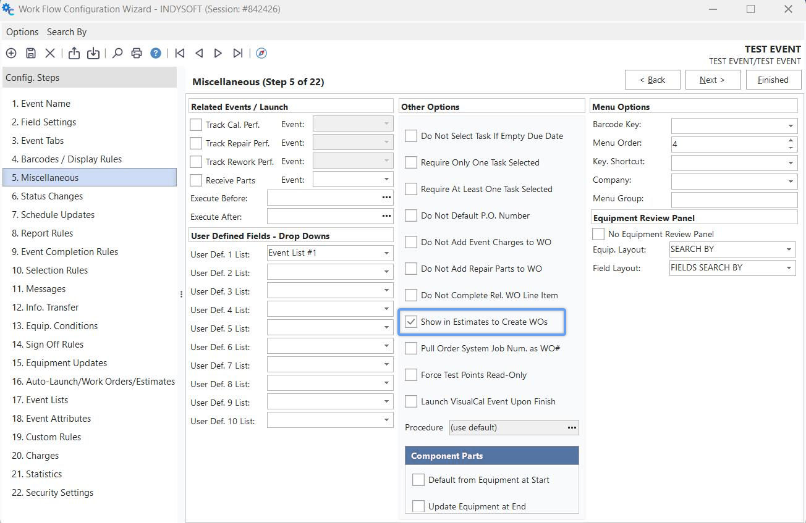Image resolution: width=806 pixels, height=523 pixels.
Task: Check the Receive Parts checkbox
Action: coord(196,180)
